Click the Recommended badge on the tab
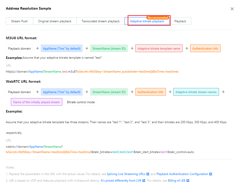Screen dimensions: 239x195 pos(157,18)
